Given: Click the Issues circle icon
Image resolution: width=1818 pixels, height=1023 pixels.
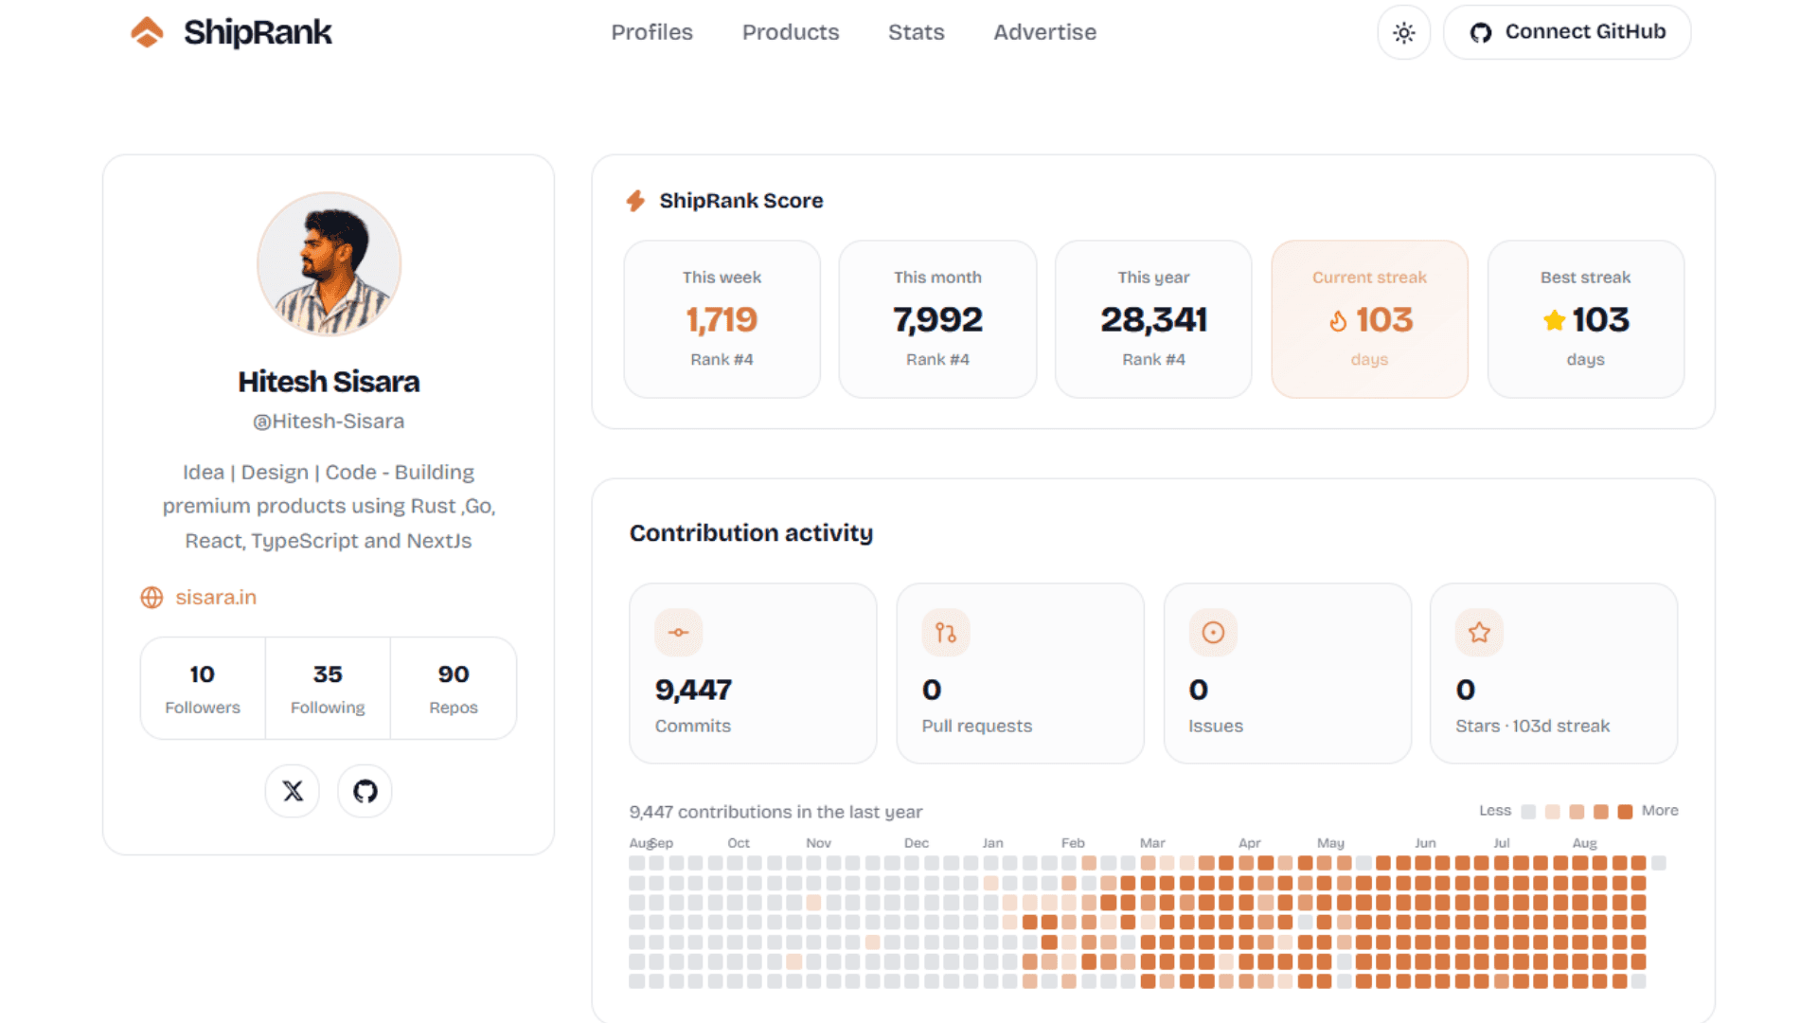Looking at the screenshot, I should pyautogui.click(x=1213, y=633).
